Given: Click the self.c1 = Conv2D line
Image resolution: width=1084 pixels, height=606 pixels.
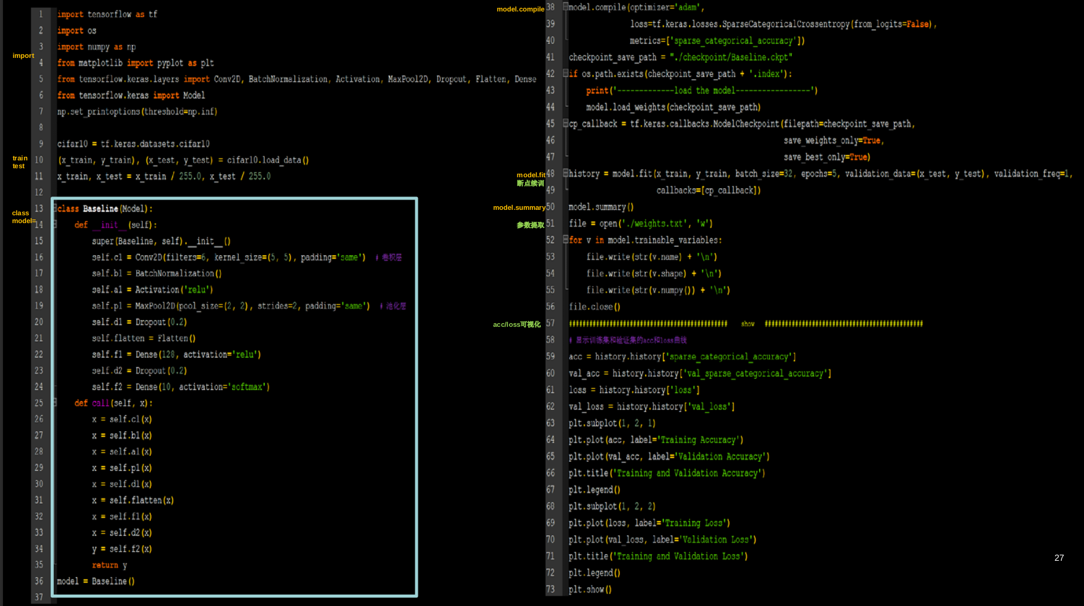Looking at the screenshot, I should click(247, 257).
